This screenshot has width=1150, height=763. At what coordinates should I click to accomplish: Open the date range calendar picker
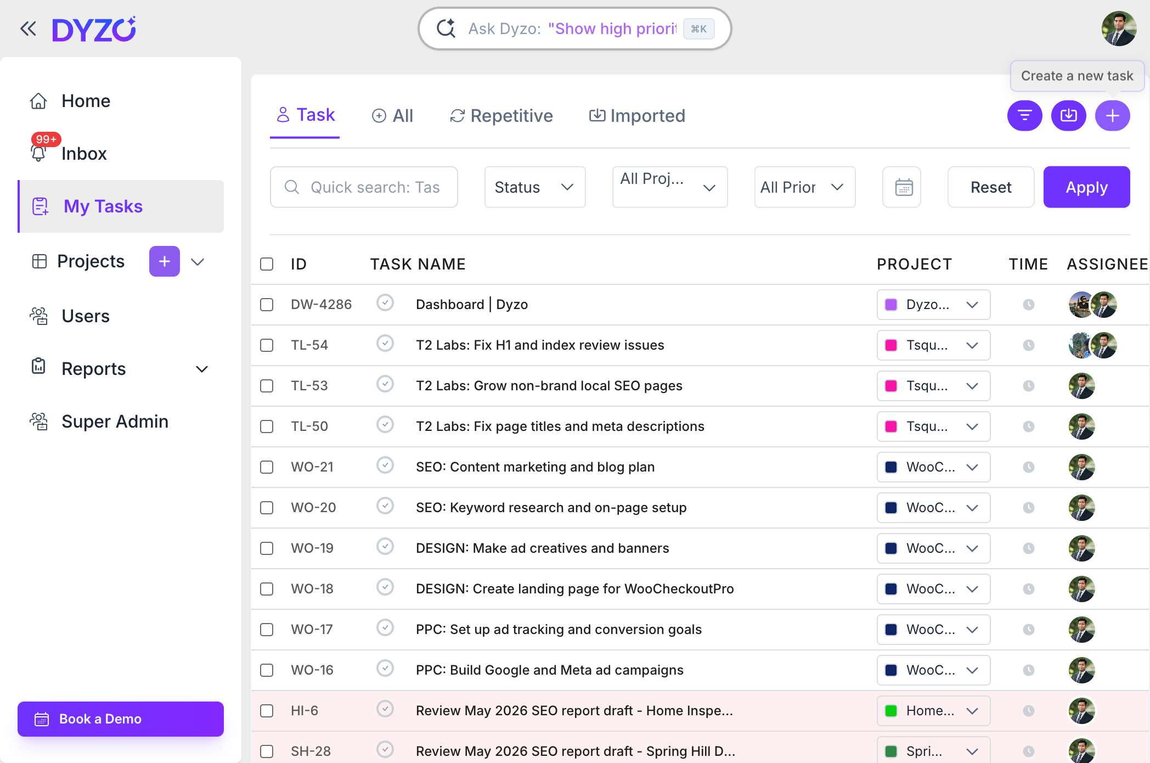[x=902, y=187]
